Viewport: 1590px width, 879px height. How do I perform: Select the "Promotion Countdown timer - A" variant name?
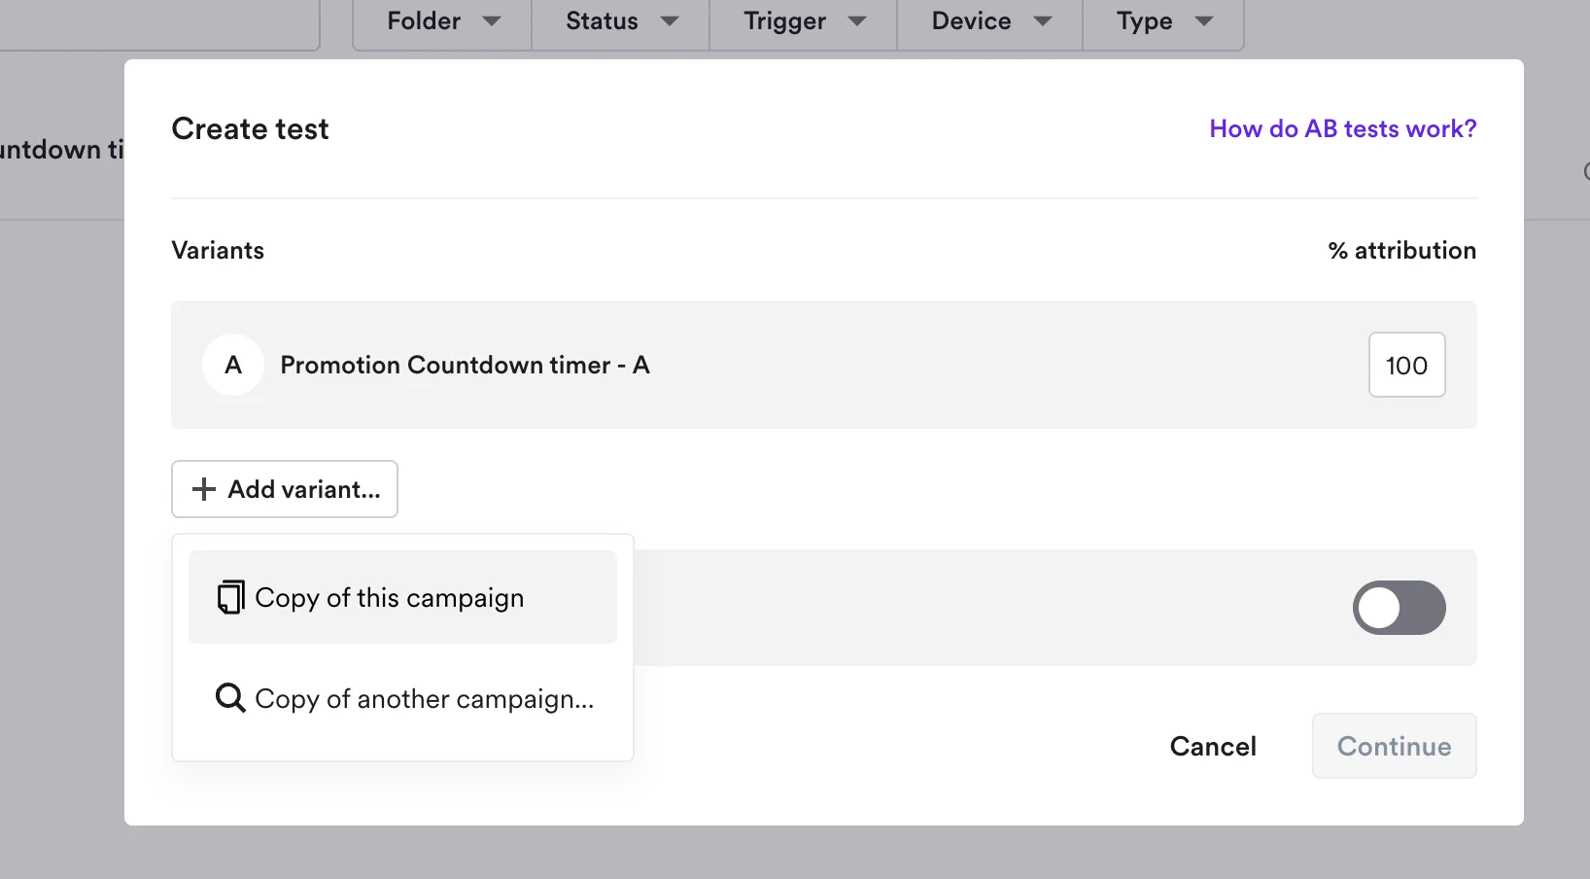point(465,365)
